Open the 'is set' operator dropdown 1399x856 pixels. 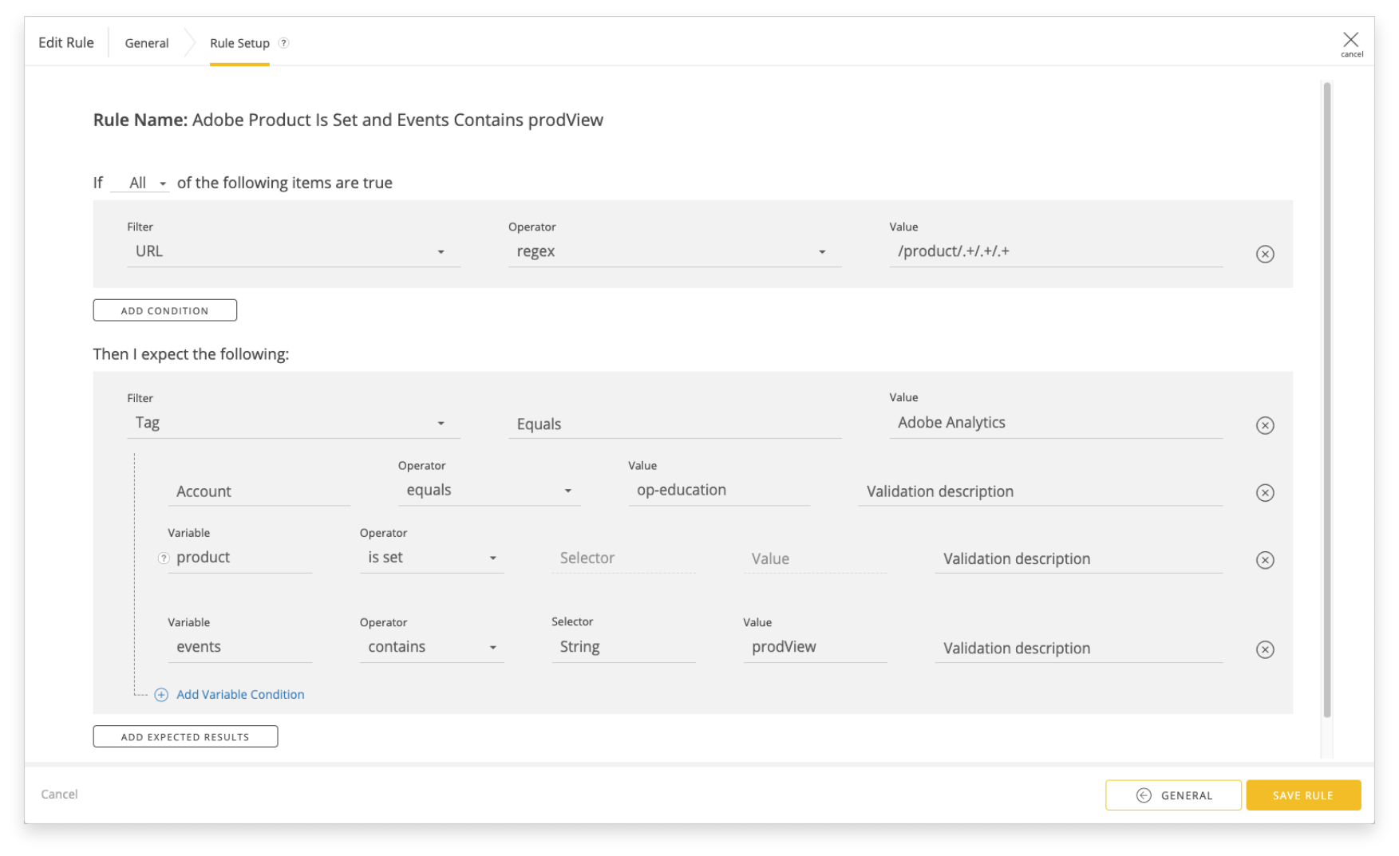point(432,558)
